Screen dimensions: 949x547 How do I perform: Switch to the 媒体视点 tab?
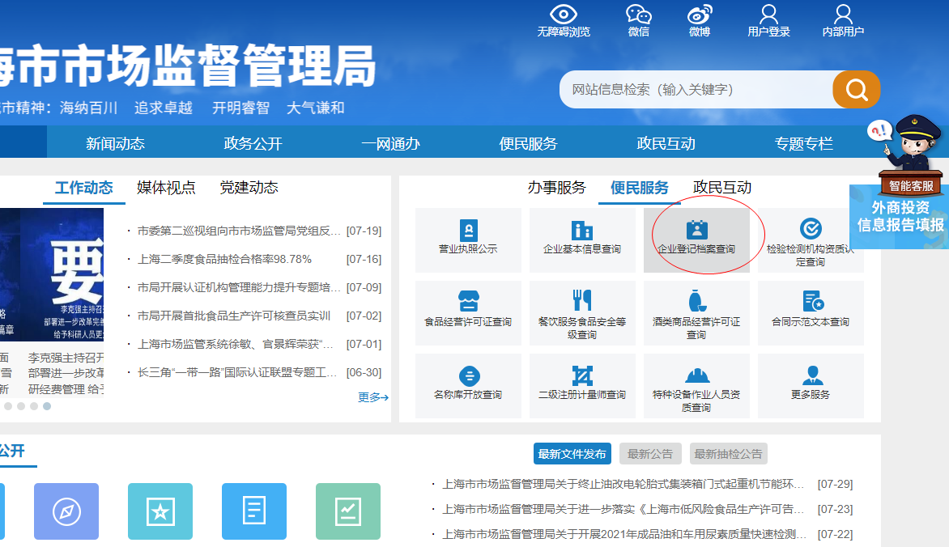(x=167, y=188)
